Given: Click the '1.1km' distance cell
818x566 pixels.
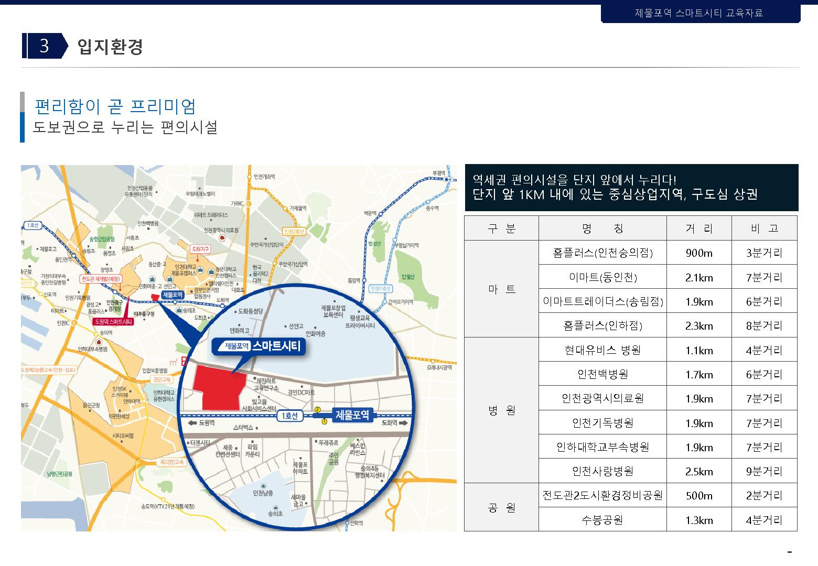Looking at the screenshot, I should point(699,350).
